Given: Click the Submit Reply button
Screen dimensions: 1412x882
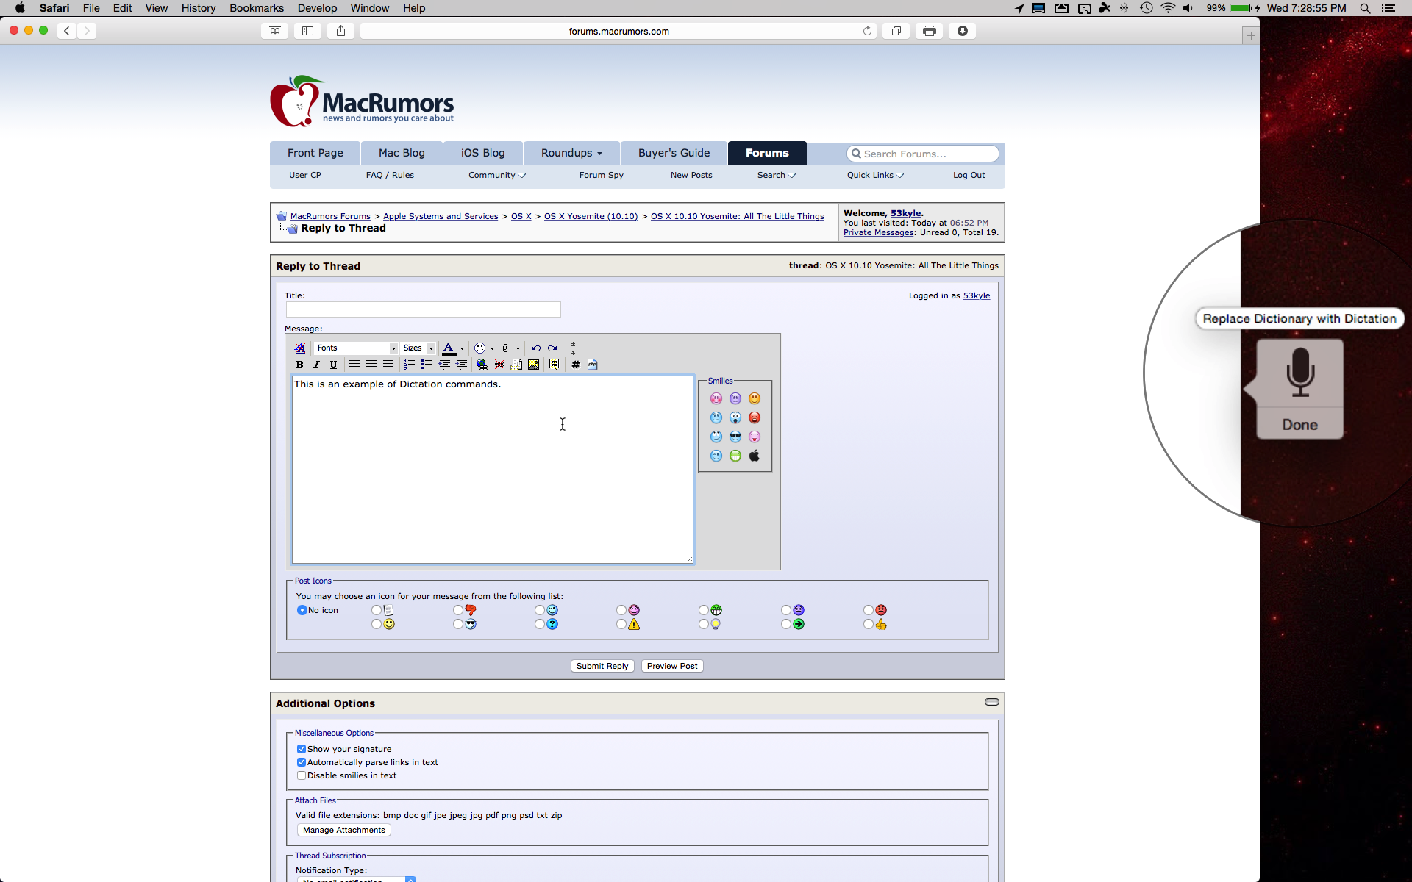Looking at the screenshot, I should coord(602,666).
